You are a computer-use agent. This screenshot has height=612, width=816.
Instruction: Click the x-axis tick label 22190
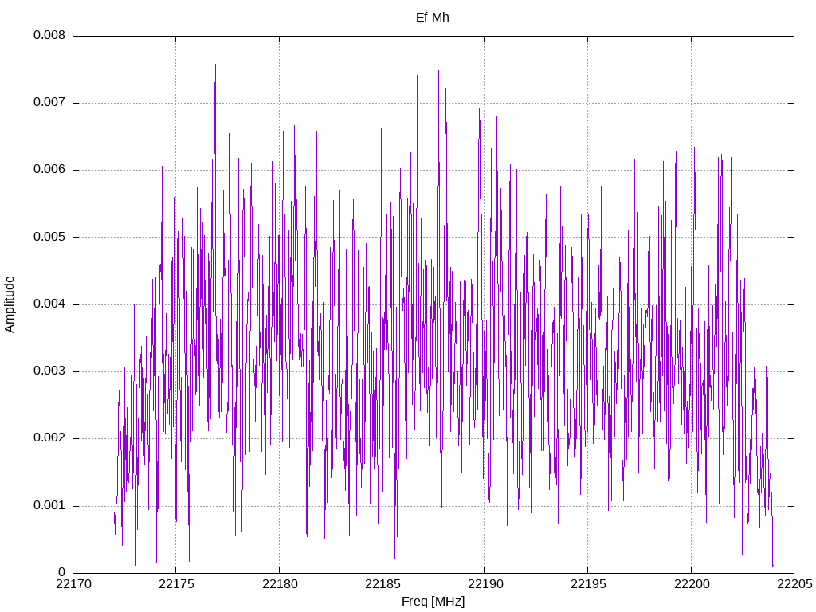coord(485,584)
